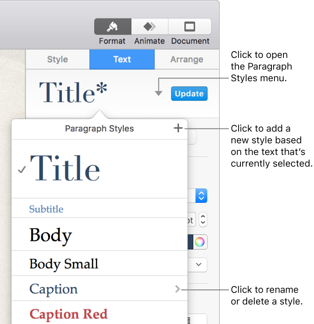Viewport: 314px width, 324px height.
Task: Switch to the Style tab
Action: pos(57,59)
